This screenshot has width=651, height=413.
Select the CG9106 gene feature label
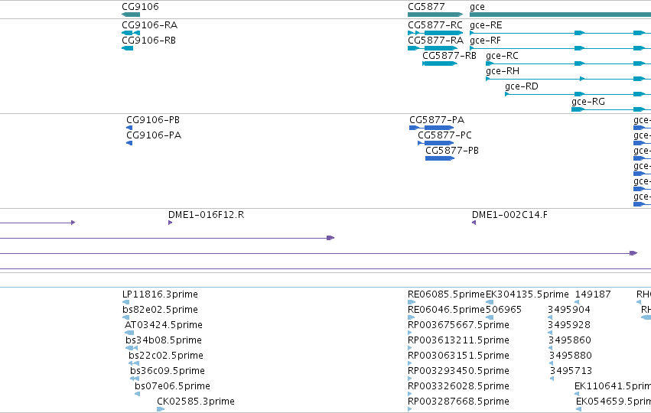pyautogui.click(x=140, y=7)
